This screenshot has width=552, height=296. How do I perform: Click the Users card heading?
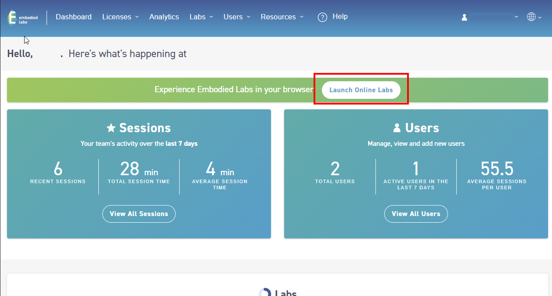coord(422,128)
